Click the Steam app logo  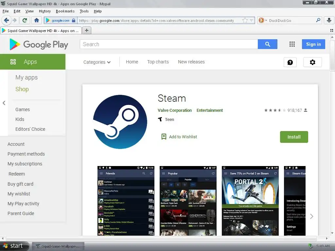[120, 122]
